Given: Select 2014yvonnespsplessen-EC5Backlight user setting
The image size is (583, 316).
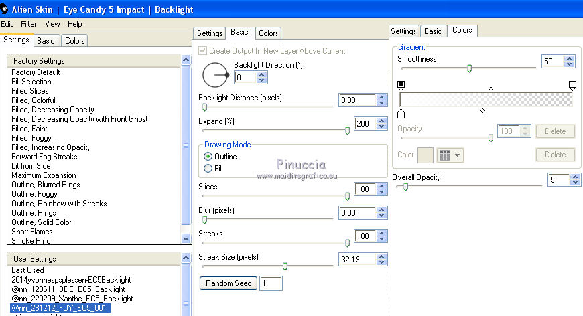Looking at the screenshot, I should 71,280.
